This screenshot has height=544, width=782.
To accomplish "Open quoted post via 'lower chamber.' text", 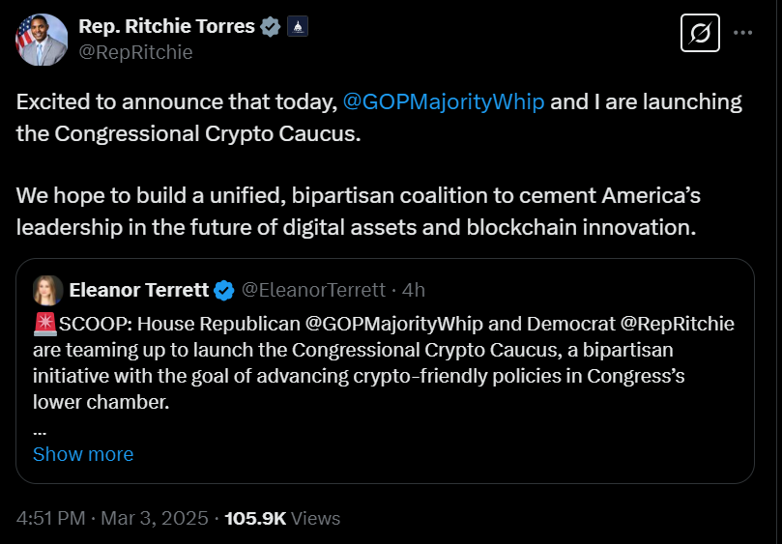I will coord(101,402).
